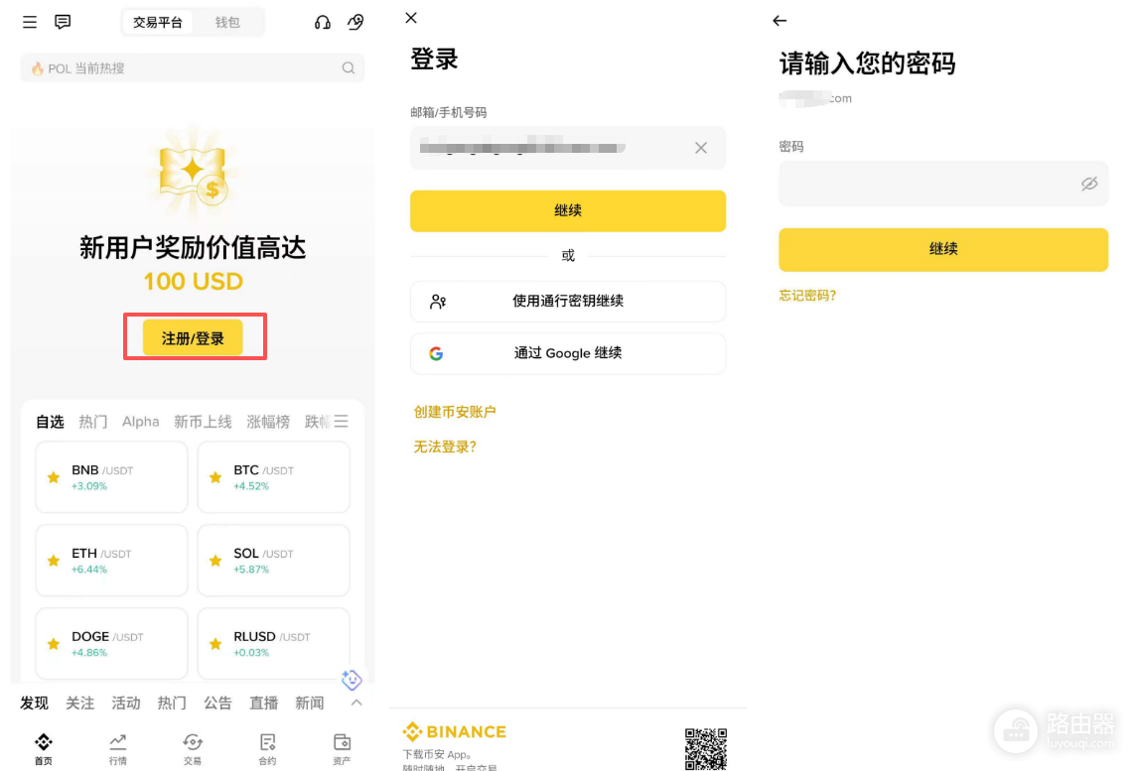Viewport: 1133px width, 771px height.
Task: Select the 涨幅榜 tab
Action: 268,422
